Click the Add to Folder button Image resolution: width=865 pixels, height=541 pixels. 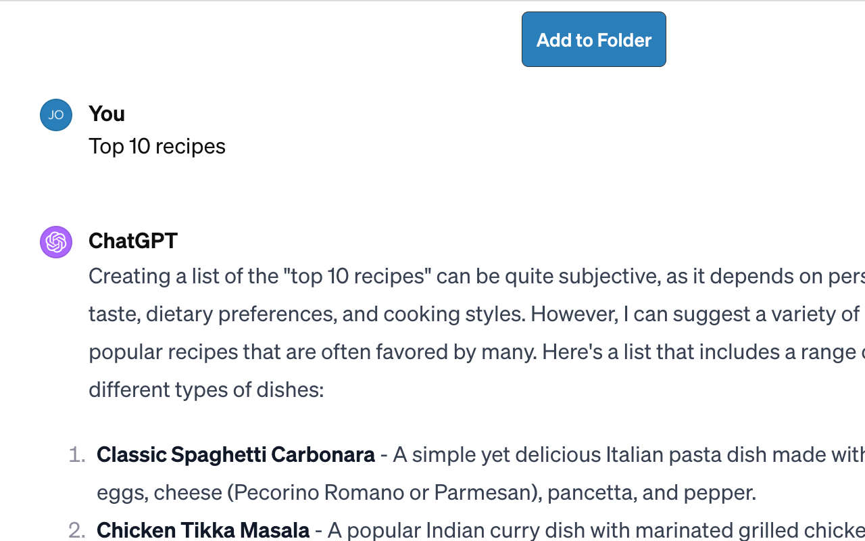[x=594, y=39]
